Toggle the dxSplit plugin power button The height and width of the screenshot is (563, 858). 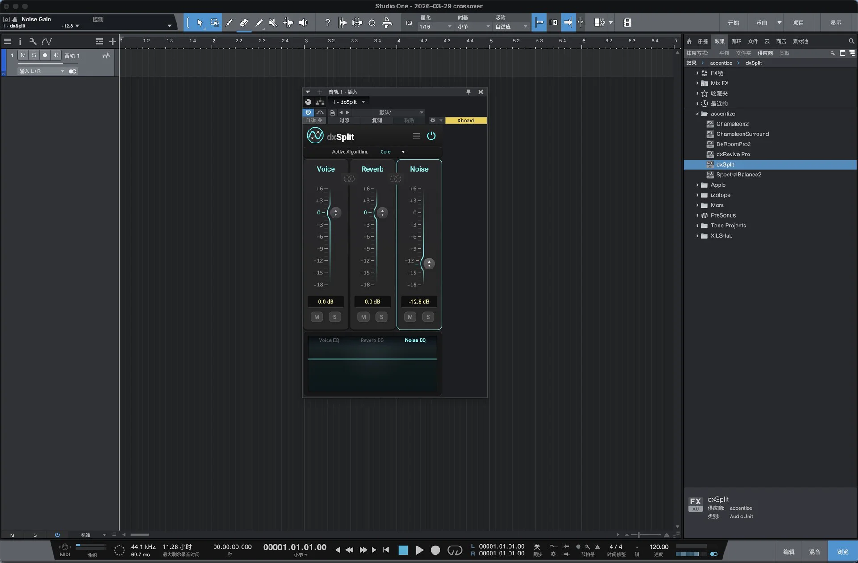click(431, 136)
